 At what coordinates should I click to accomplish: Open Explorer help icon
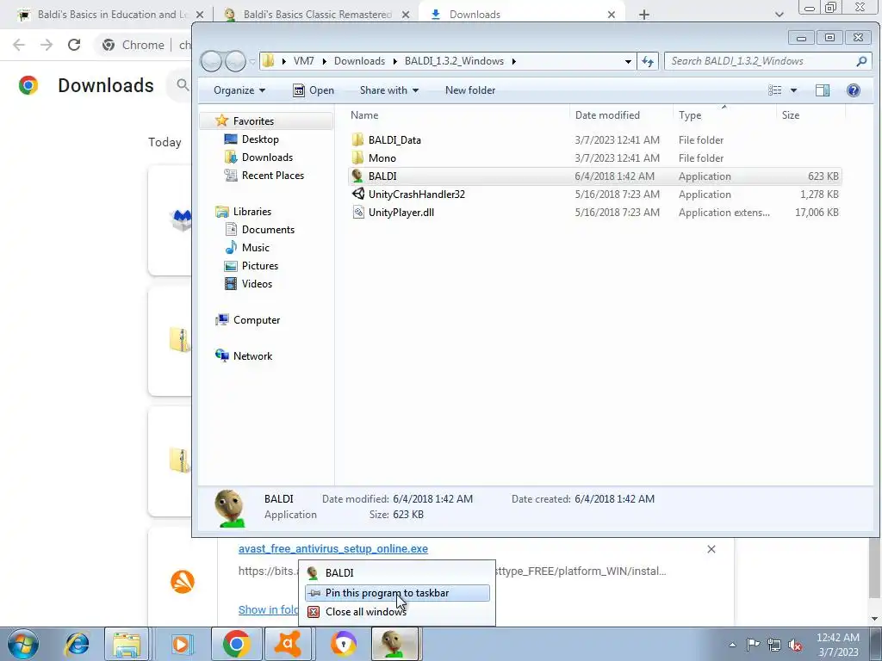pos(854,90)
